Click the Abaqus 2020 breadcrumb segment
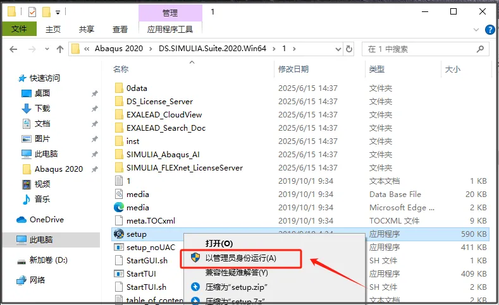 (119, 49)
